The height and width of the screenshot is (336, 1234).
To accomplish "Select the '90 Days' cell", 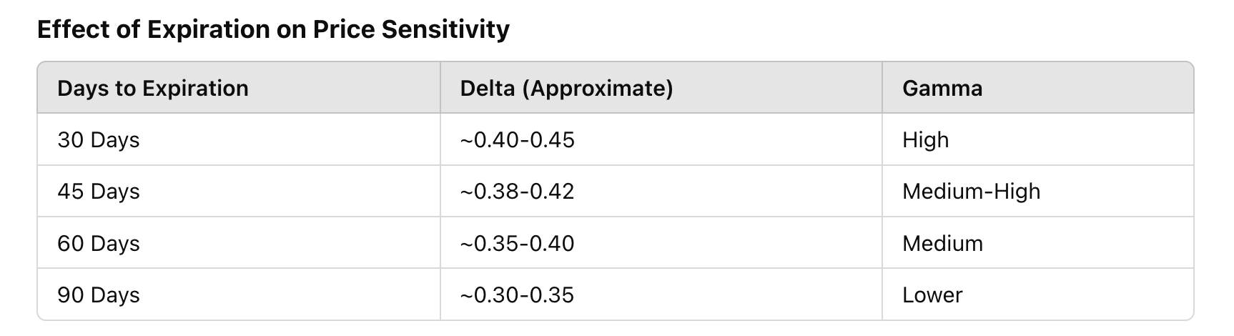I will (99, 295).
